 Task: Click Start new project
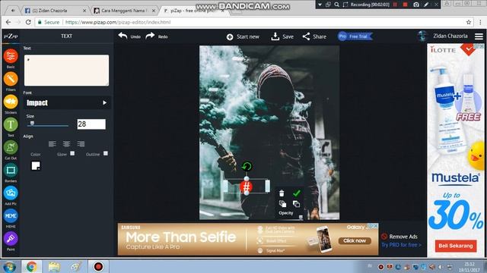coord(243,37)
